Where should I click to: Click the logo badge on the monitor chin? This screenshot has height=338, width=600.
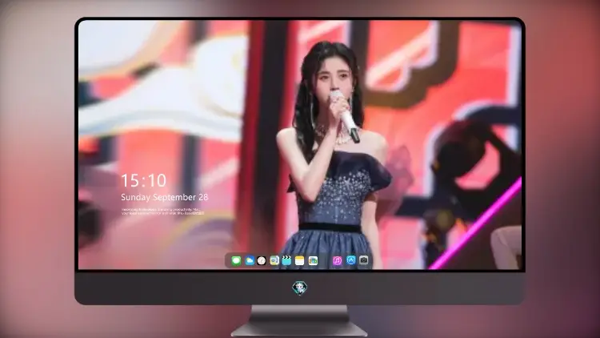300,288
